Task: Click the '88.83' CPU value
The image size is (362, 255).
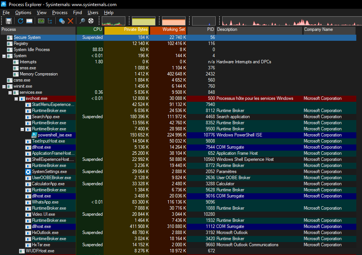Action: coord(98,50)
